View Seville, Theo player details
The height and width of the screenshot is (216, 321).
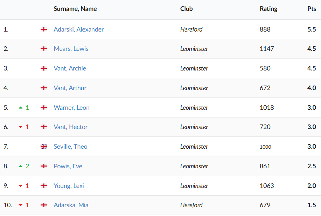point(71,147)
